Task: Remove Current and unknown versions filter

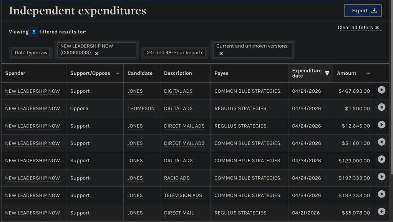Action: [x=221, y=53]
